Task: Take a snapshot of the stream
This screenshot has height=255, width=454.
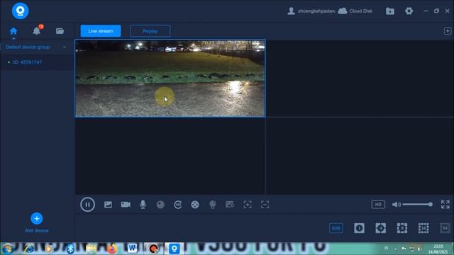Action: [108, 205]
